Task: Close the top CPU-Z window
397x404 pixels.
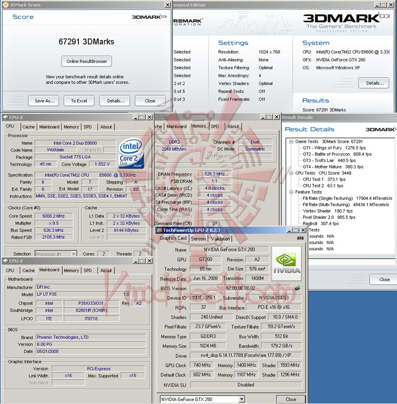Action: [x=149, y=117]
